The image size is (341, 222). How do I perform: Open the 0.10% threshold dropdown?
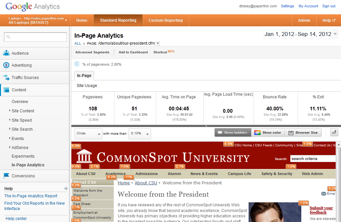[140, 134]
